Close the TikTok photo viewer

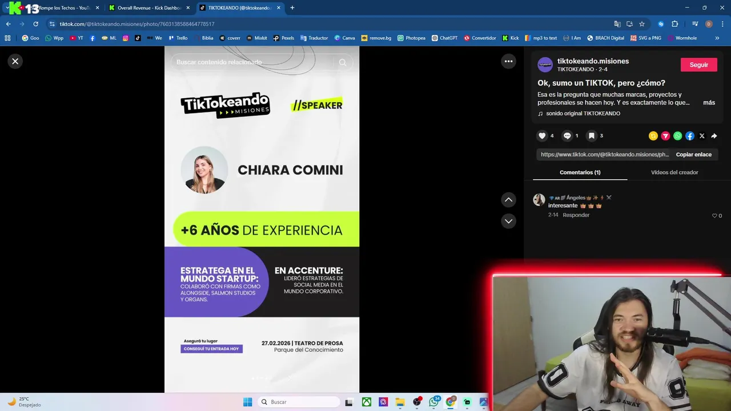[x=15, y=61]
